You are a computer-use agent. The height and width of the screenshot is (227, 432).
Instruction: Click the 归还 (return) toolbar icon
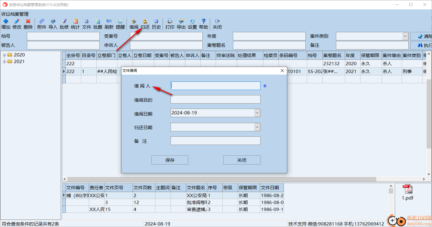coord(145,24)
